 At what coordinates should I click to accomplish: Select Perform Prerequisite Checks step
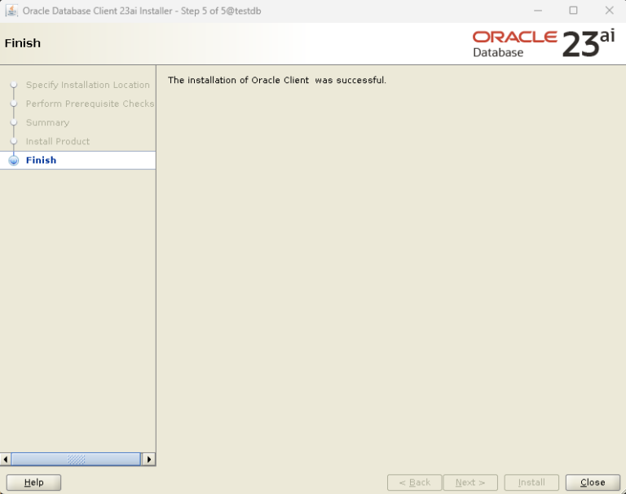(90, 104)
